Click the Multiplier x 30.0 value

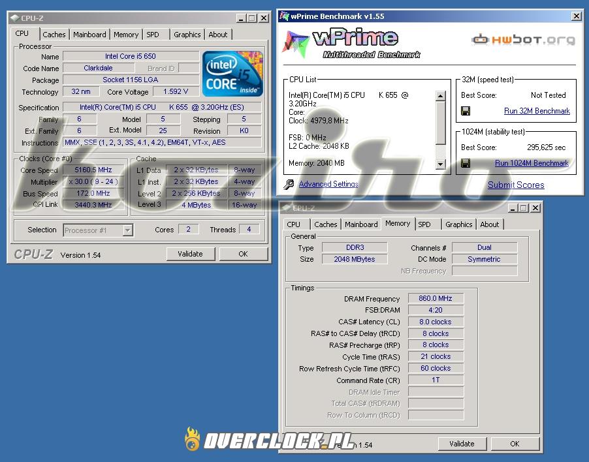93,181
